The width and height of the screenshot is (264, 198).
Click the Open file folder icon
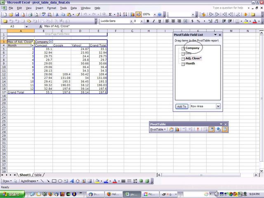coord(11,15)
